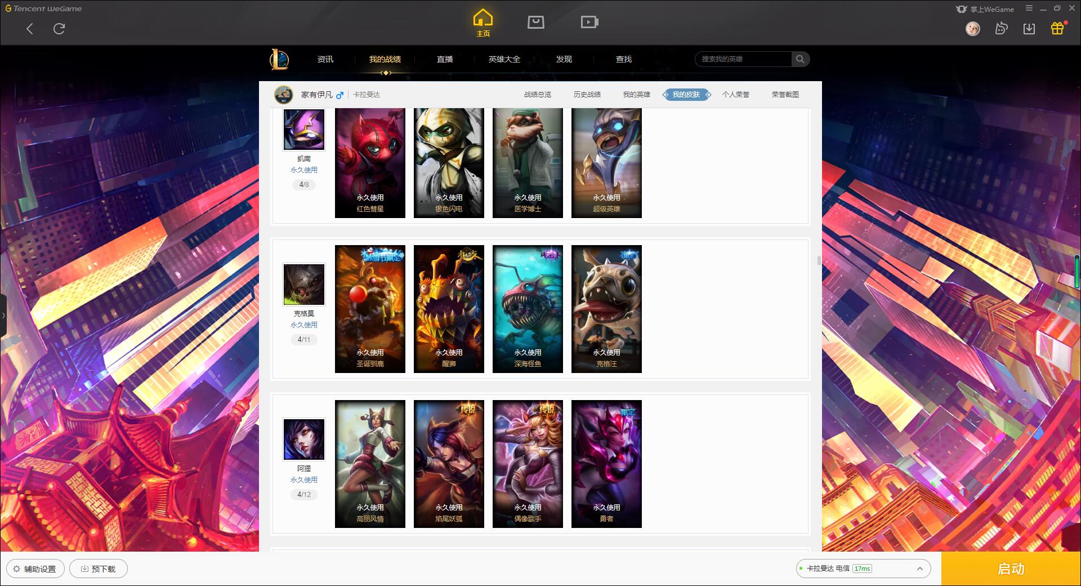Open the 银色闪电 skin card
1081x586 pixels.
point(449,163)
